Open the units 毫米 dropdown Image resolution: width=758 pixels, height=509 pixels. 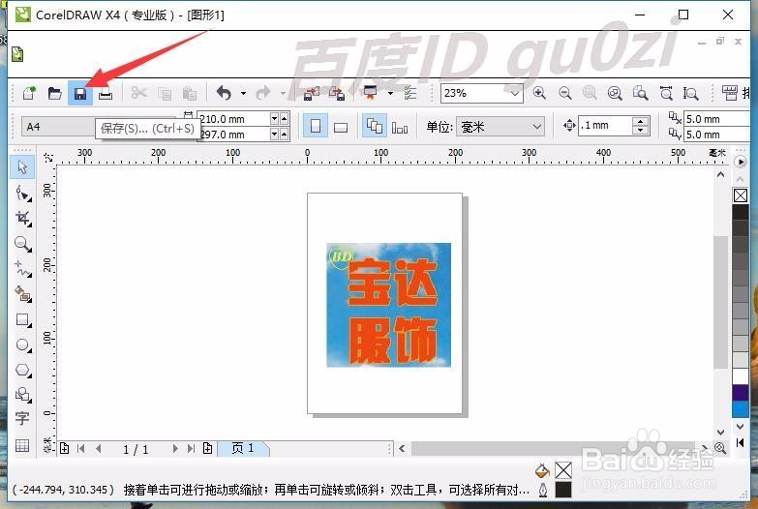[x=500, y=127]
